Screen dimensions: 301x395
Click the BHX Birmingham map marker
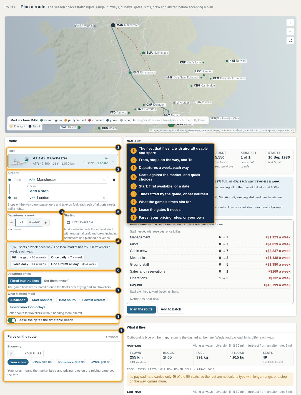(130, 73)
